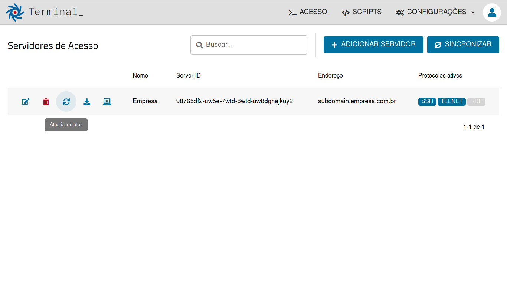Click the SSH protocol badge
507x285 pixels.
pos(427,101)
